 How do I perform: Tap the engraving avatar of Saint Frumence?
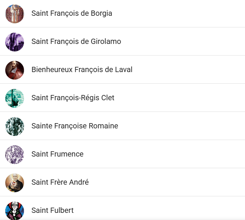click(15, 154)
